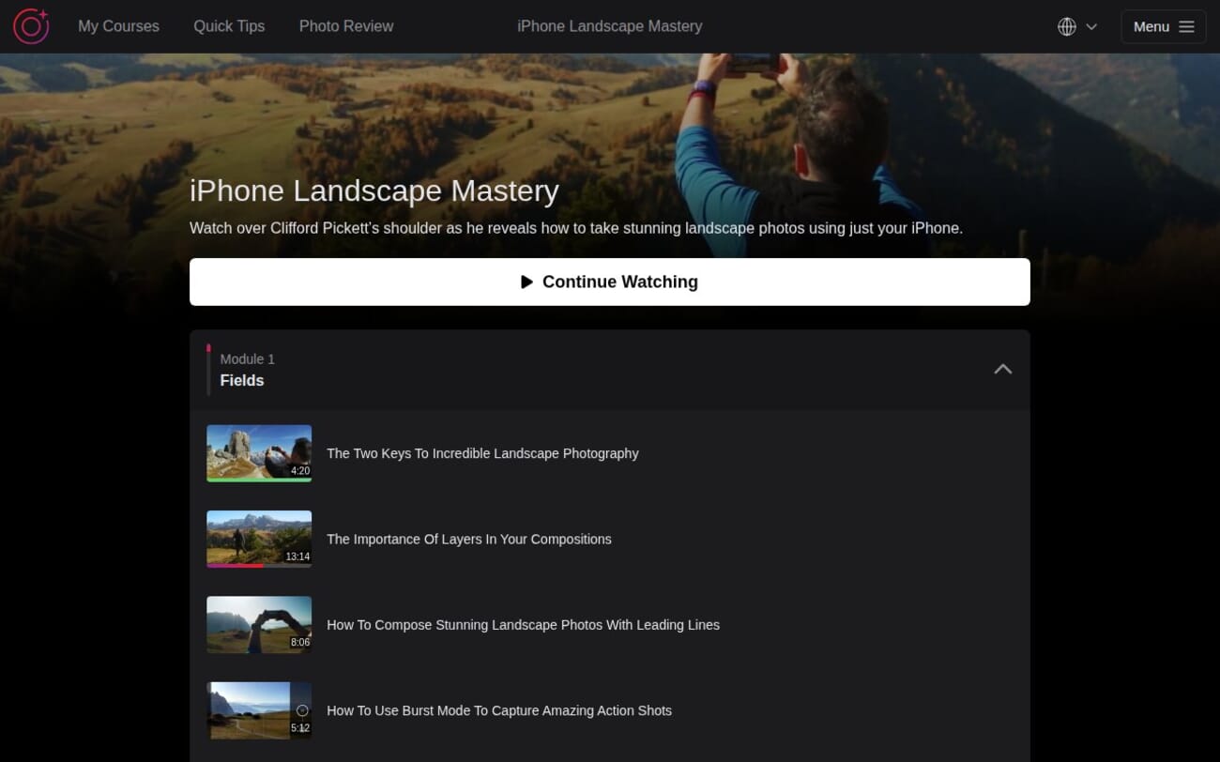Click the camera logo icon

point(30,26)
